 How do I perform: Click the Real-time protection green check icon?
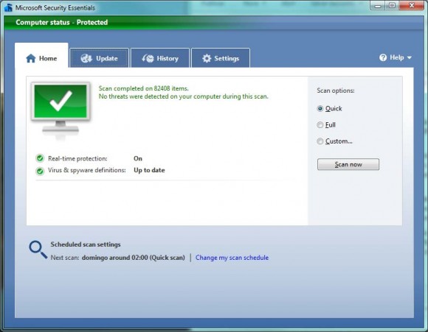[40, 158]
